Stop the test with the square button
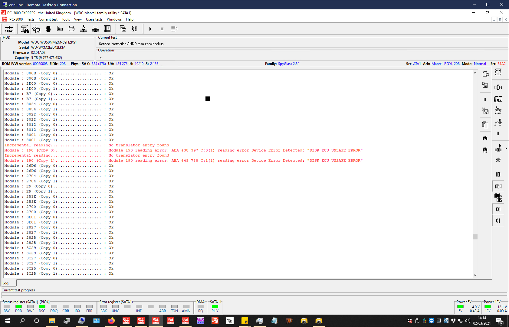Viewport: 509px width, 327px height. [x=162, y=29]
